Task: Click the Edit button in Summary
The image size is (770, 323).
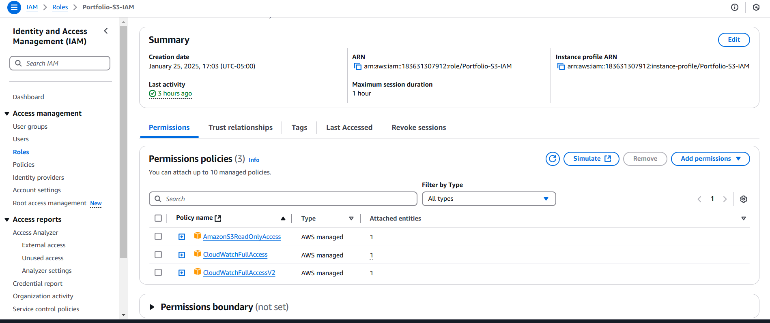Action: 734,40
